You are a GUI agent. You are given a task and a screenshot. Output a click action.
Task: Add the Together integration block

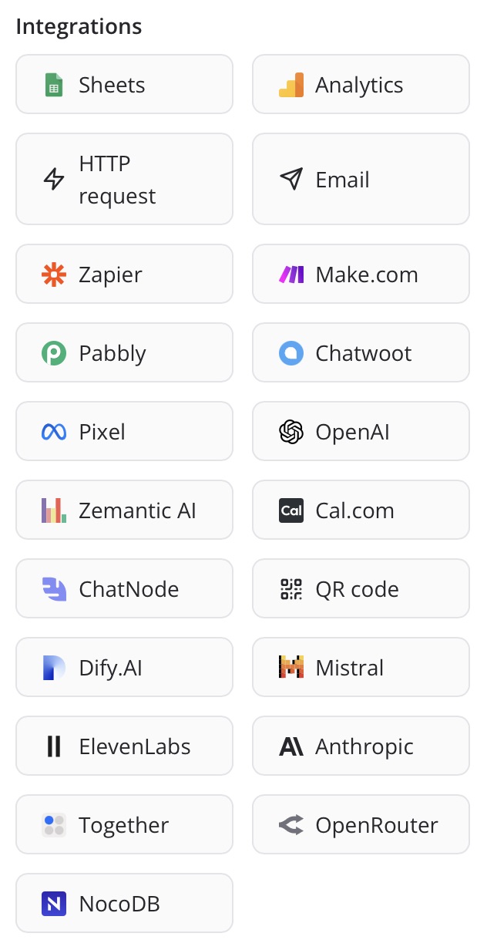click(124, 825)
